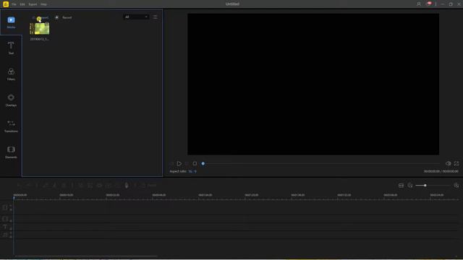Open the notifications message icon
Screen dimensions: 463x260
pyautogui.click(x=428, y=4)
